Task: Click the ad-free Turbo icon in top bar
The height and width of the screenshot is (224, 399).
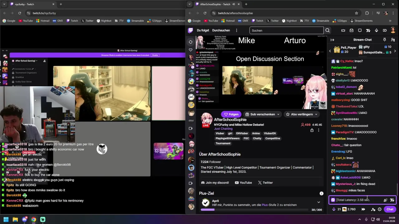Action: tap(385, 30)
